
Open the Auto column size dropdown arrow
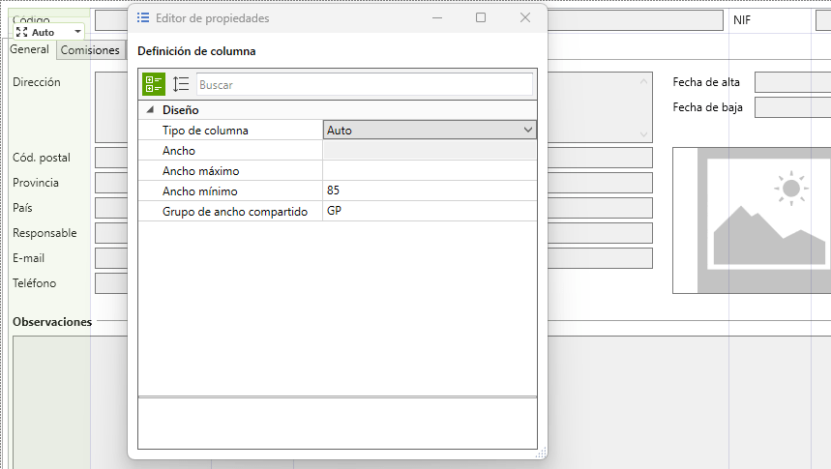pos(77,32)
